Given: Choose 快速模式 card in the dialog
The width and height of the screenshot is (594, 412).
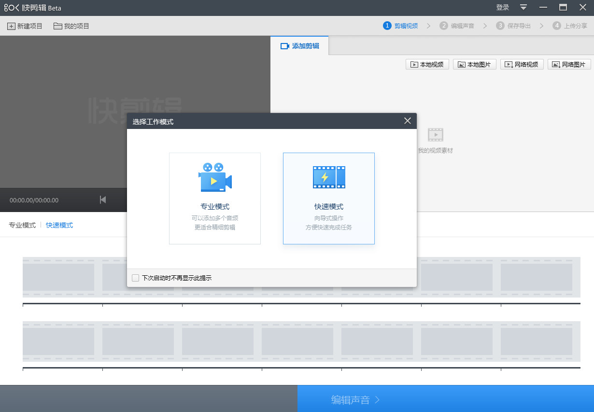Looking at the screenshot, I should tap(329, 199).
